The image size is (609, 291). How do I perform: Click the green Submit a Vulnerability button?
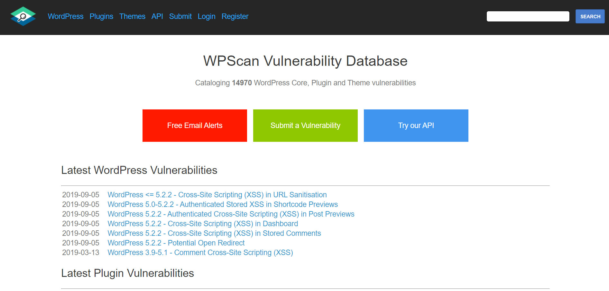pyautogui.click(x=305, y=125)
